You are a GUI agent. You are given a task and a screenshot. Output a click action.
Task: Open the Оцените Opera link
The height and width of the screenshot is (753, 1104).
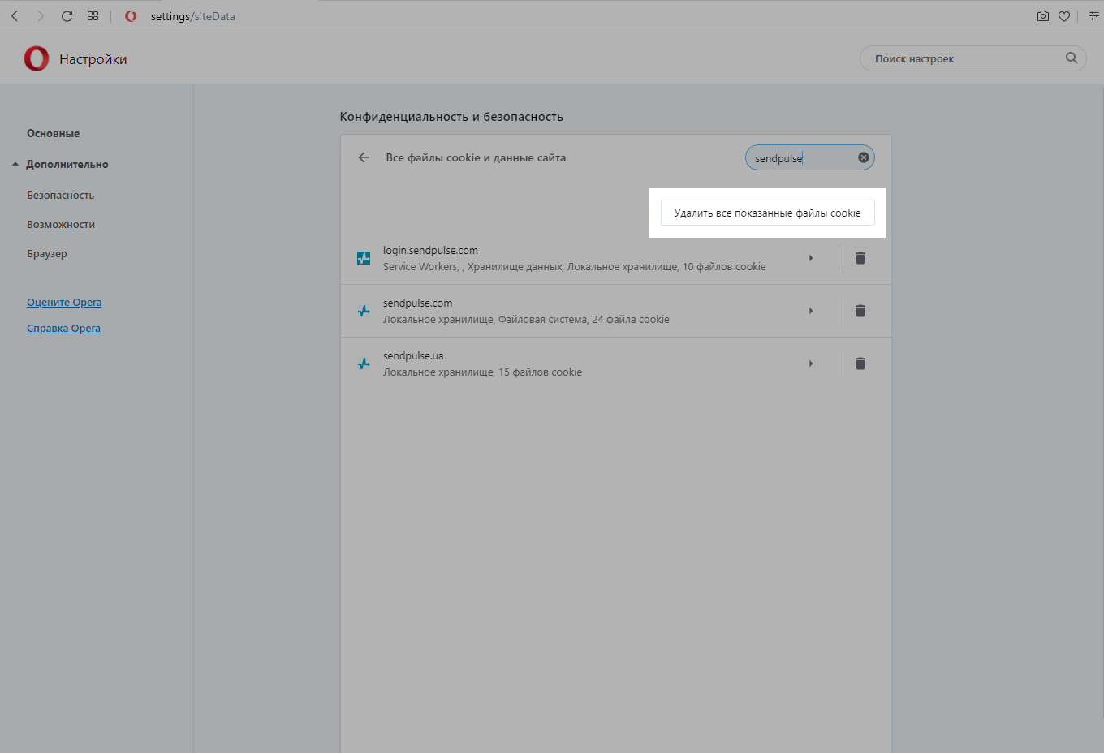tap(64, 302)
